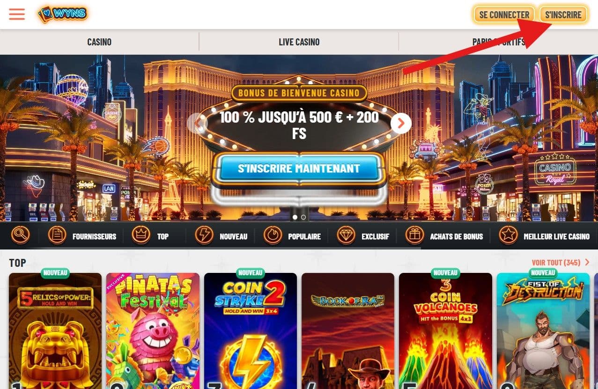Screen dimensions: 598x389
Task: Click the S'inscrire maintenant button
Action: click(x=299, y=169)
